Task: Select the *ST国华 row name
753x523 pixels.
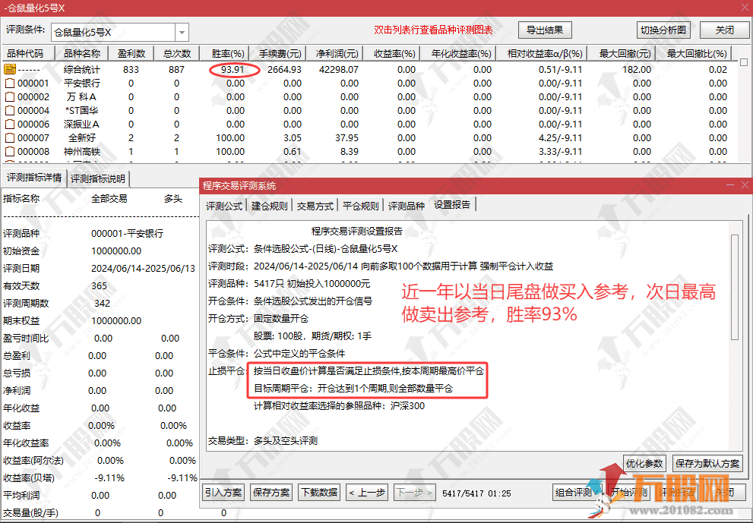Action: [x=82, y=110]
